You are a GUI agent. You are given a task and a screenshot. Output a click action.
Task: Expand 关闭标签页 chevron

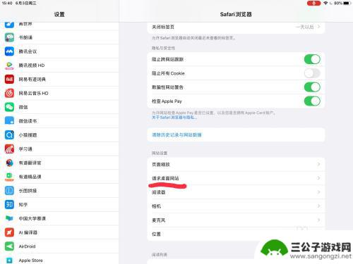tap(318, 27)
